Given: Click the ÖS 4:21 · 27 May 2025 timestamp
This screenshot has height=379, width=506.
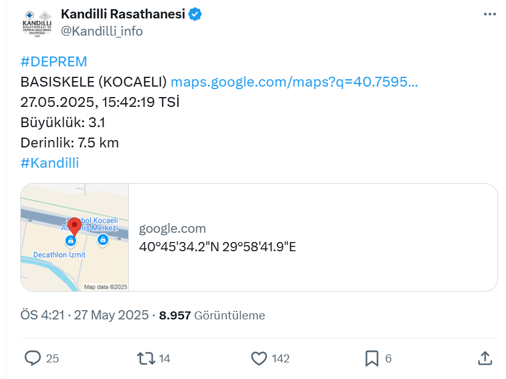Looking at the screenshot, I should pos(85,315).
